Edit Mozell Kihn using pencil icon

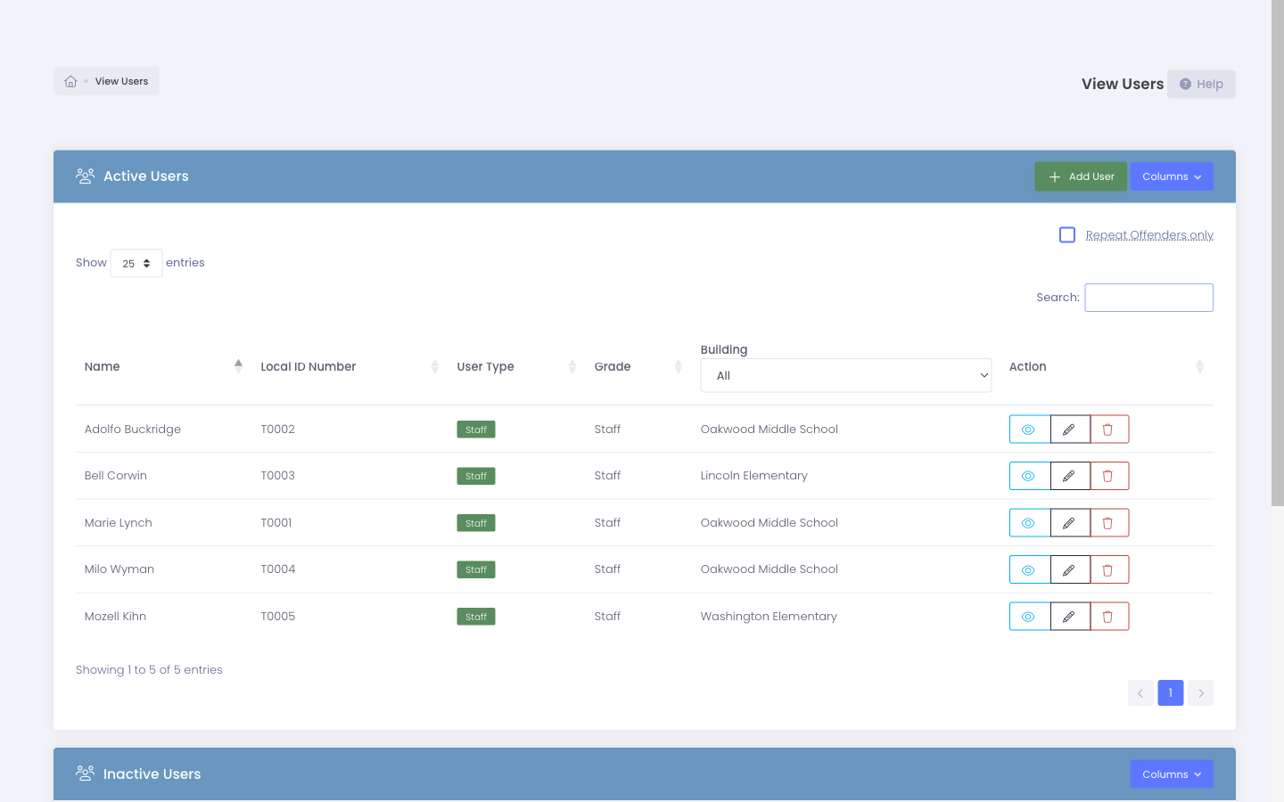pos(1069,617)
